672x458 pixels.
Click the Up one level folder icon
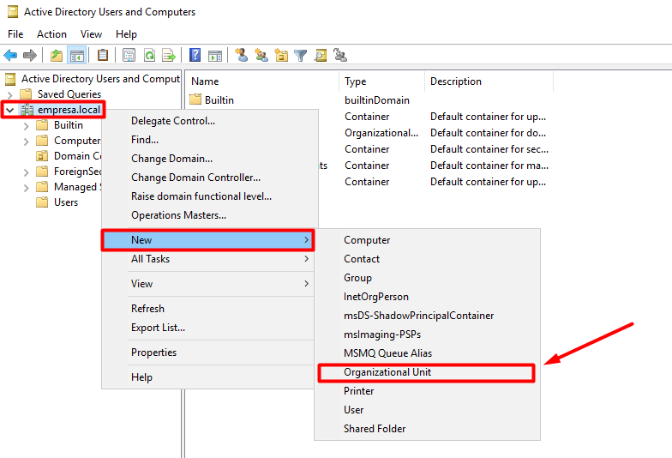pyautogui.click(x=57, y=55)
